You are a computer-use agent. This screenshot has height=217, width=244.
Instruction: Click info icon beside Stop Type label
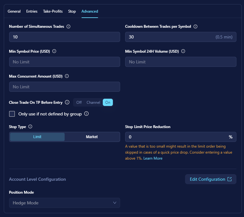[x=30, y=126]
